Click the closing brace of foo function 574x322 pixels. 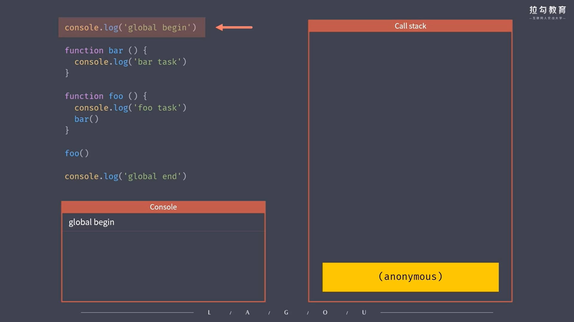click(67, 130)
